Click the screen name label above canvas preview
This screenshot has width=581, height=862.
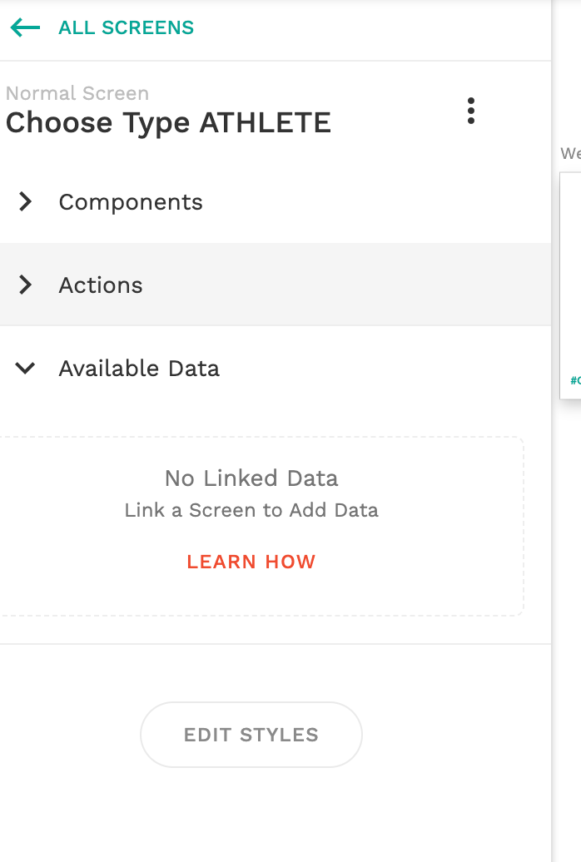coord(570,154)
